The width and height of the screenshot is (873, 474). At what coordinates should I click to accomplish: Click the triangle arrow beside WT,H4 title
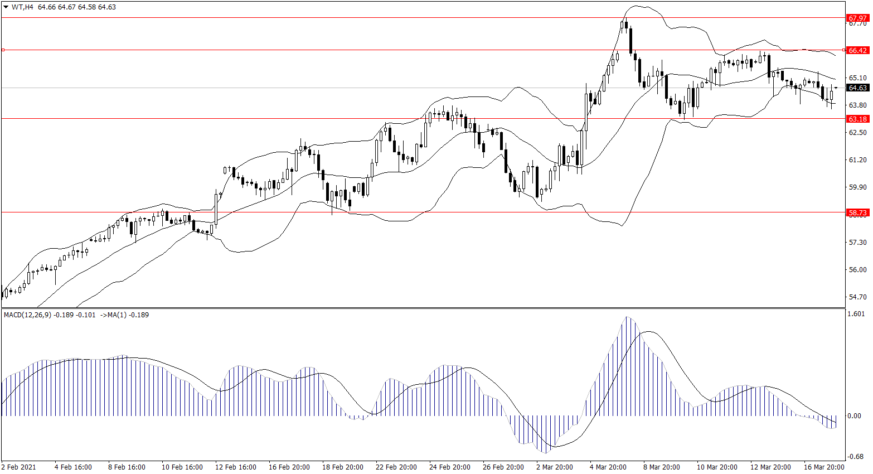6,7
